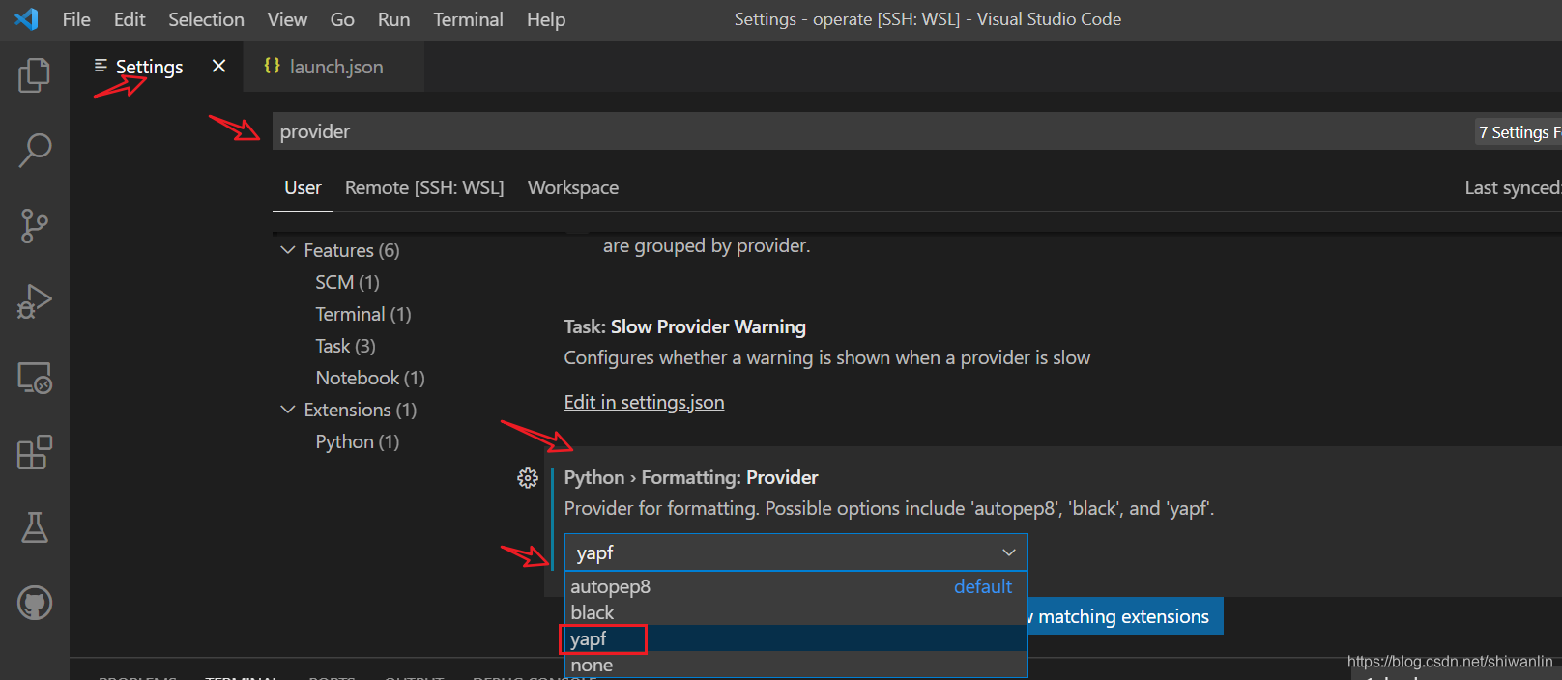1562x680 pixels.
Task: Open the Selection menu
Action: point(206,19)
